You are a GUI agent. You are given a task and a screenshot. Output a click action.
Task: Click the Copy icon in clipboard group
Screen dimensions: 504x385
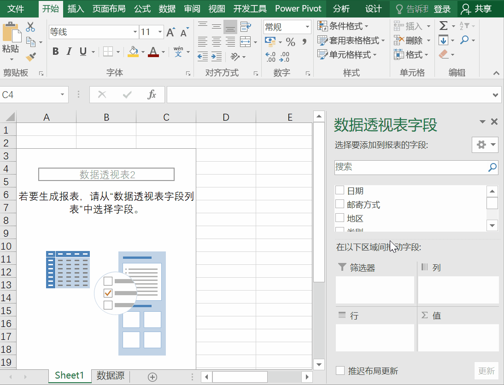31,42
